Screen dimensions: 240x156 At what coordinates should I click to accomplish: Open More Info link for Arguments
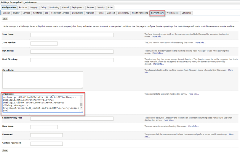coord(194,94)
